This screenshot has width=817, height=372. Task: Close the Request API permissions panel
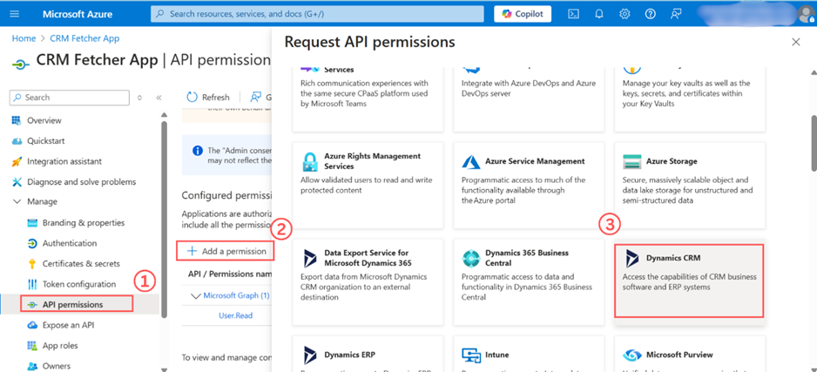(795, 42)
